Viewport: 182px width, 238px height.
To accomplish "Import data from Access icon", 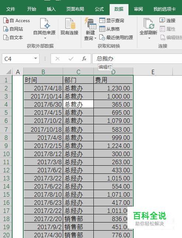I will pyautogui.click(x=6, y=21).
